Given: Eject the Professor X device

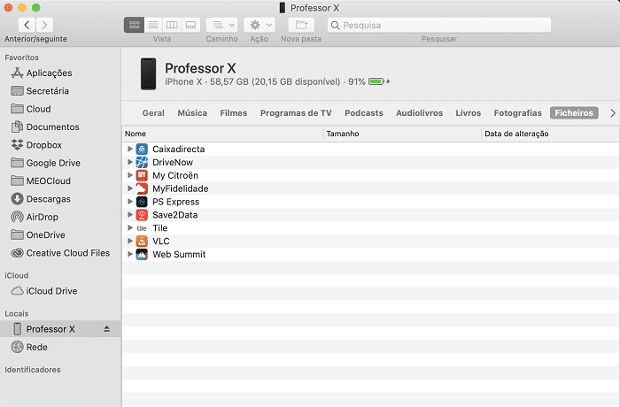Looking at the screenshot, I should click(107, 329).
